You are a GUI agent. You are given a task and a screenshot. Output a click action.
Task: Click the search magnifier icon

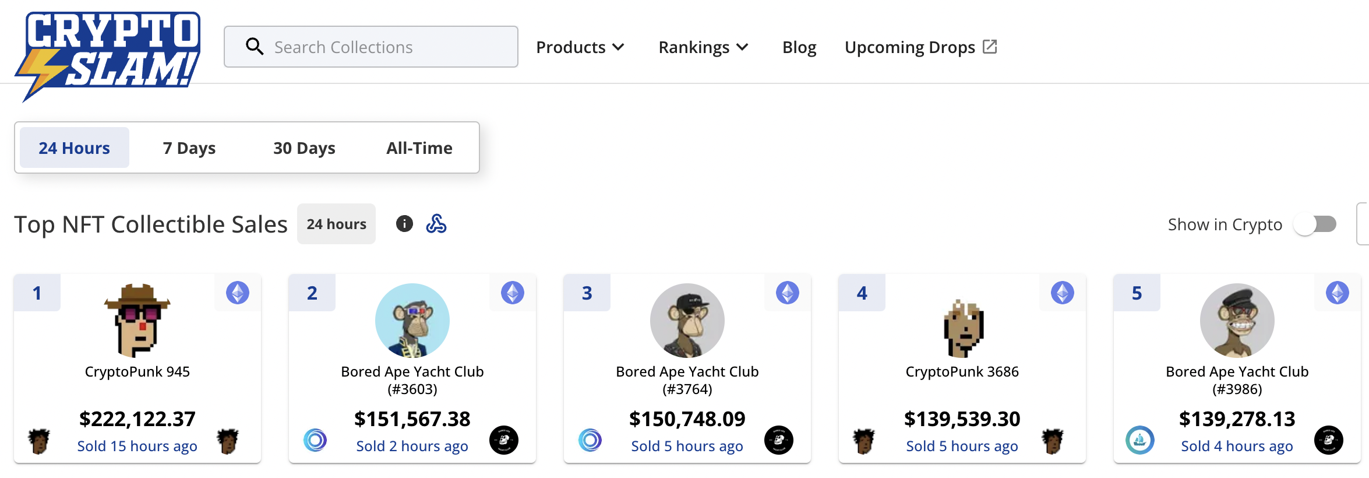pos(255,47)
